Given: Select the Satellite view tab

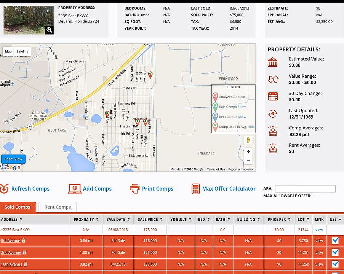Looking at the screenshot, I should point(22,51).
